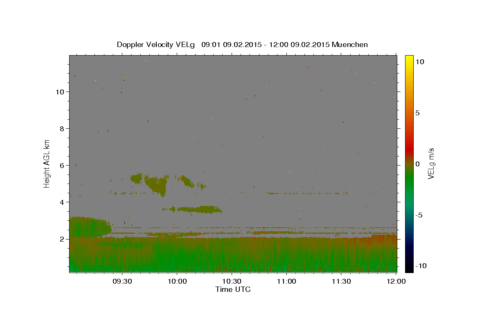Click the 12:00 time tick label
The image size is (491, 327).
coord(396,282)
